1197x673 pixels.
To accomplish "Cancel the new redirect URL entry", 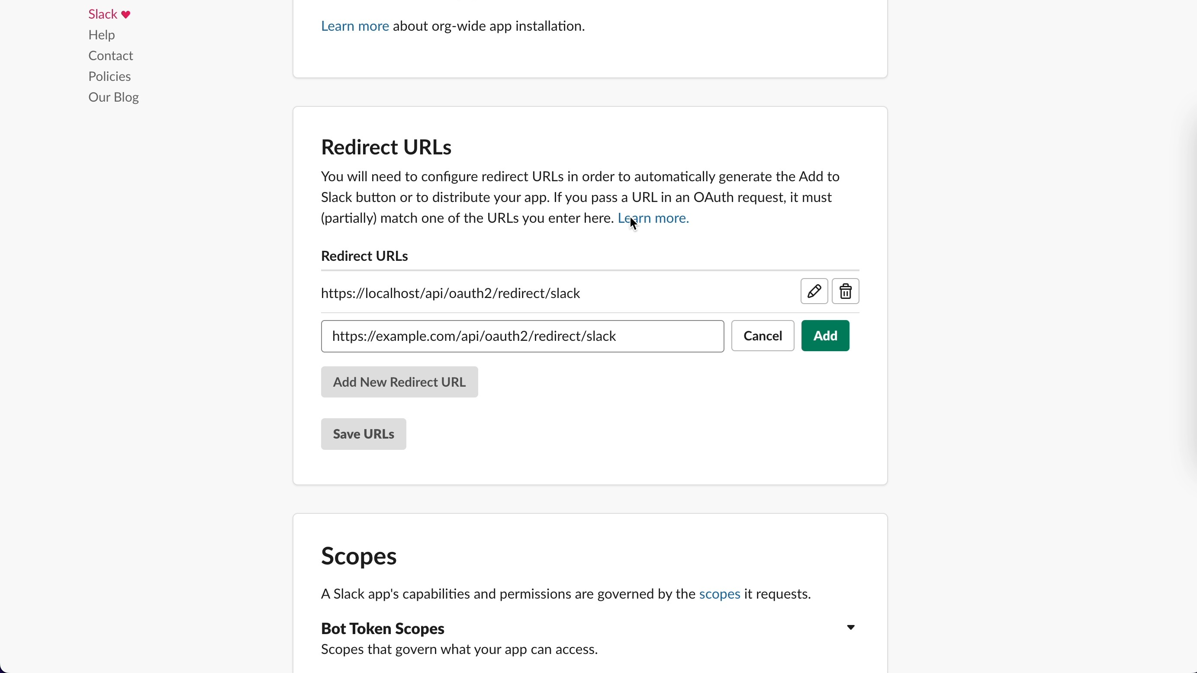I will (x=763, y=336).
